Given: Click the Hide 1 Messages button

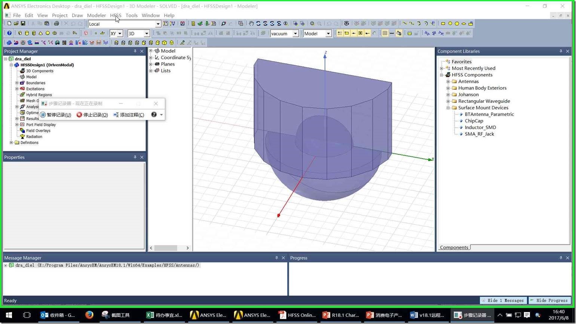Looking at the screenshot, I should 503,300.
